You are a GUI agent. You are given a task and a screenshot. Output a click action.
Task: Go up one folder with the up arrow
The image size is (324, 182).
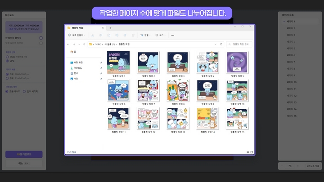pyautogui.click(x=84, y=44)
